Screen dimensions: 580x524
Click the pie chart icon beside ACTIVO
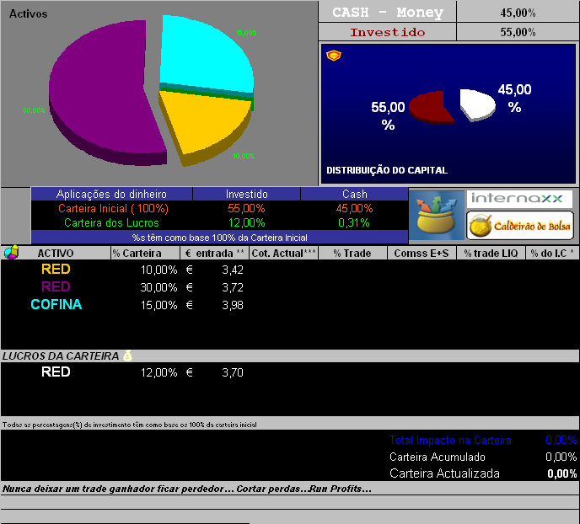[x=11, y=253]
